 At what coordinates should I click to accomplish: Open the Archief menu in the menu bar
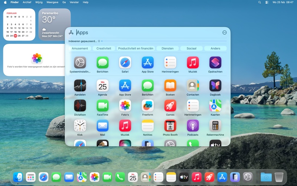[27, 2]
